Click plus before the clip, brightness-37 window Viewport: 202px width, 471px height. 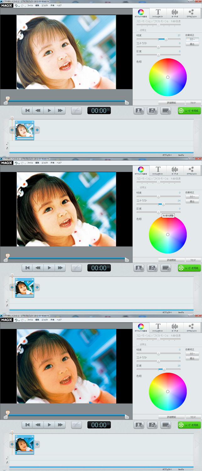coord(12,130)
